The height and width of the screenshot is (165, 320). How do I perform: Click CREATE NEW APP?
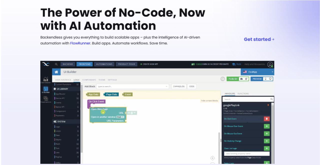(149, 64)
